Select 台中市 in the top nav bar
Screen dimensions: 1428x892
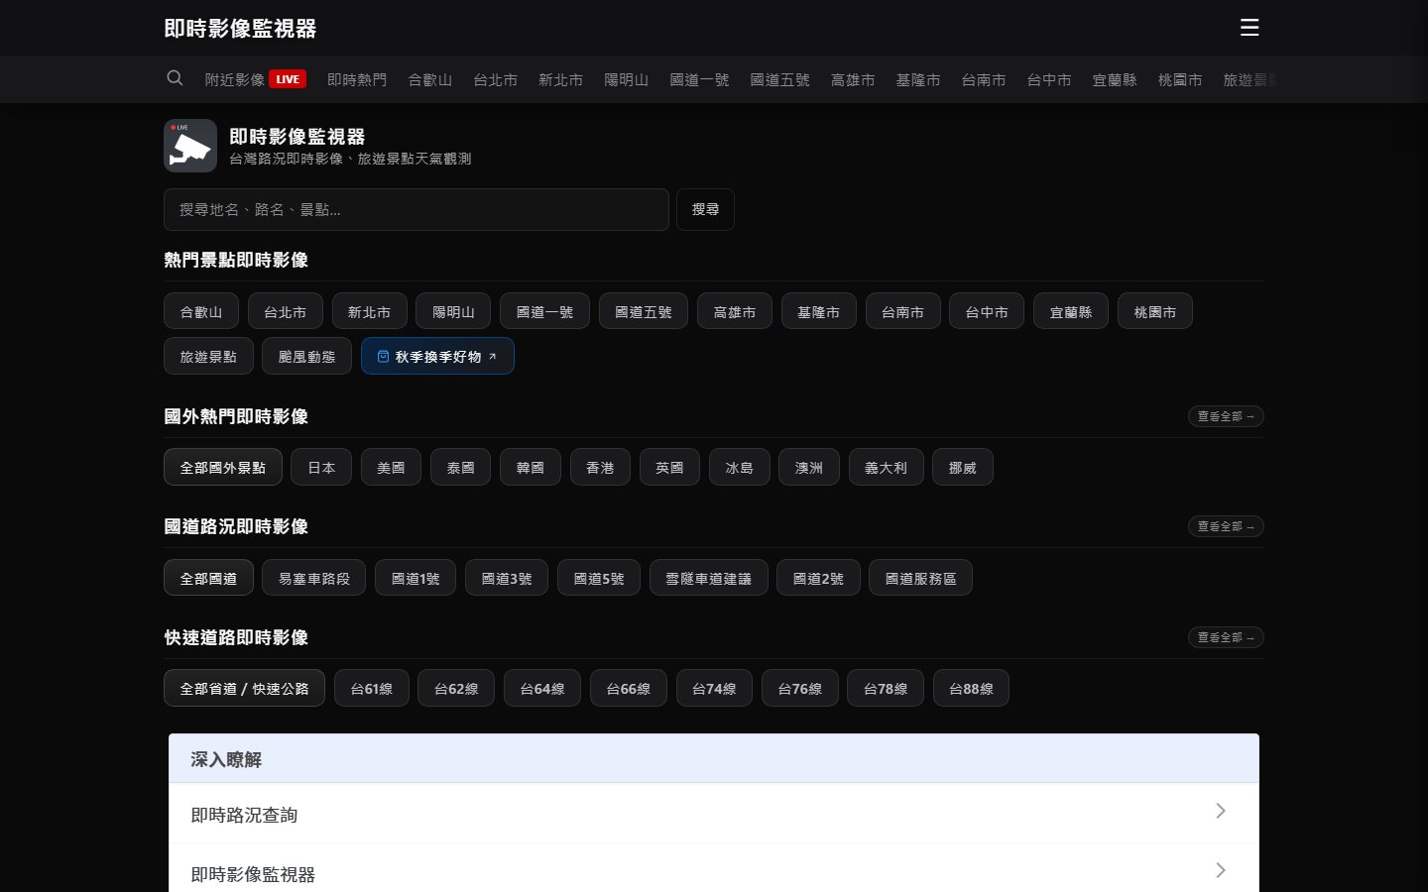1049,79
